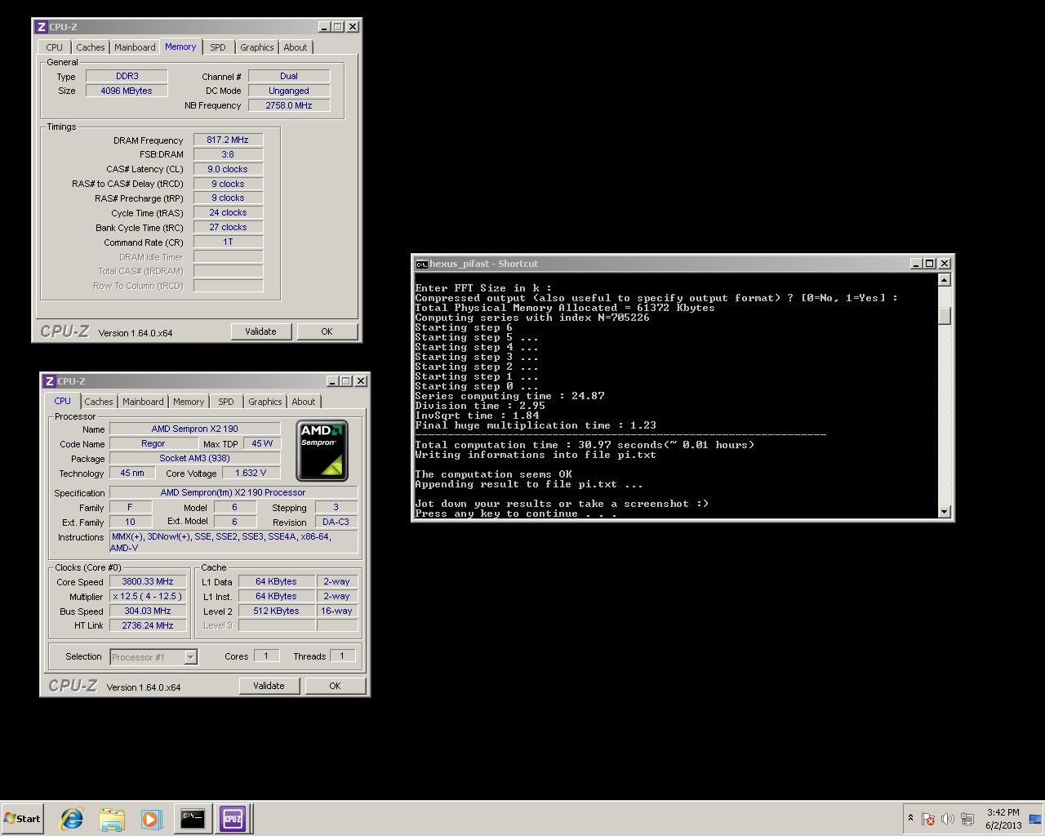Click OK in the CPU tab window
1045x836 pixels.
coord(335,686)
